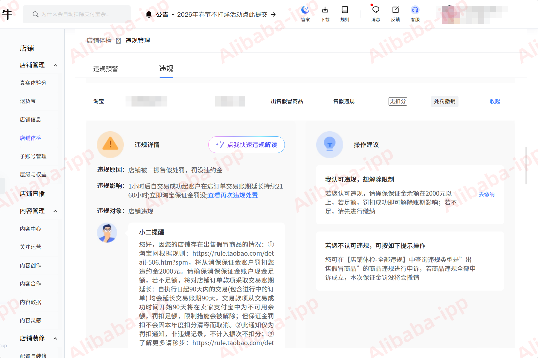Screen dimensions: 538x358
Task: Click the 我认可违规，想解除限制 heading
Action: point(360,180)
